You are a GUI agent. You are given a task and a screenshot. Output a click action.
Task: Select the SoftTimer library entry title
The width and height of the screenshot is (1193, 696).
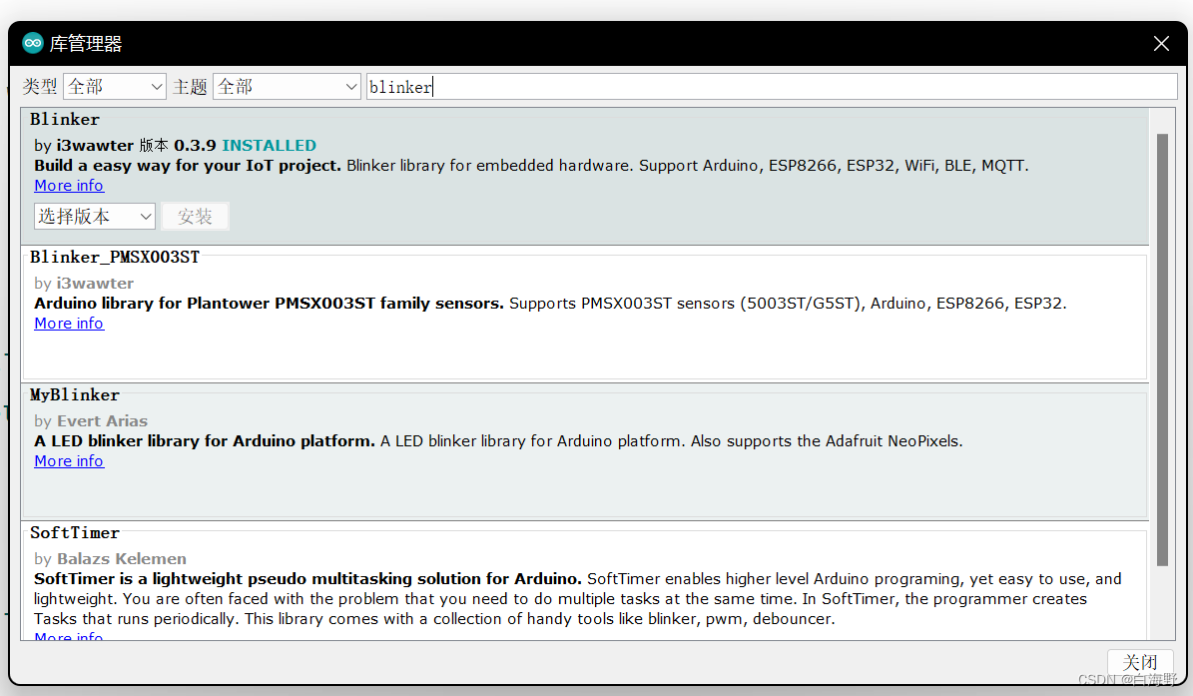(x=75, y=532)
